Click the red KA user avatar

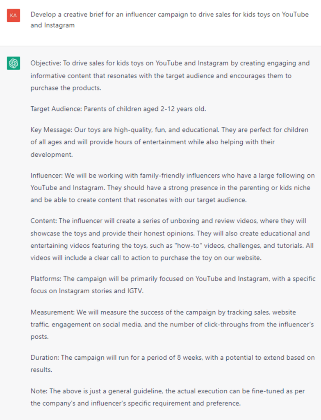click(x=14, y=15)
